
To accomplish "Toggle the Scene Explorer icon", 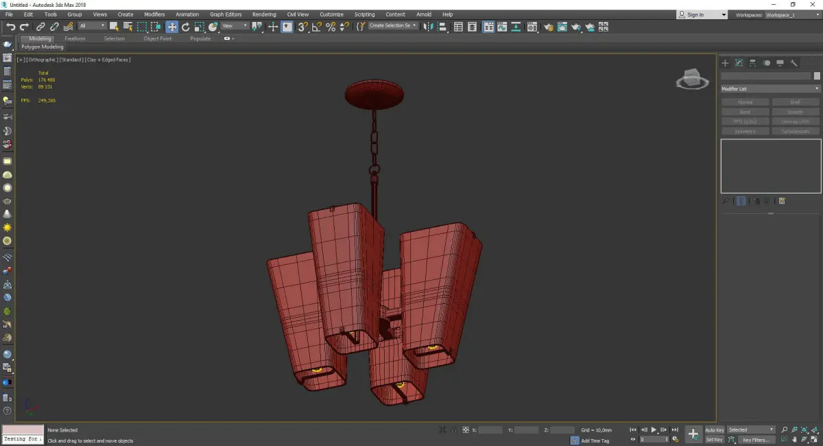I will click(x=458, y=27).
